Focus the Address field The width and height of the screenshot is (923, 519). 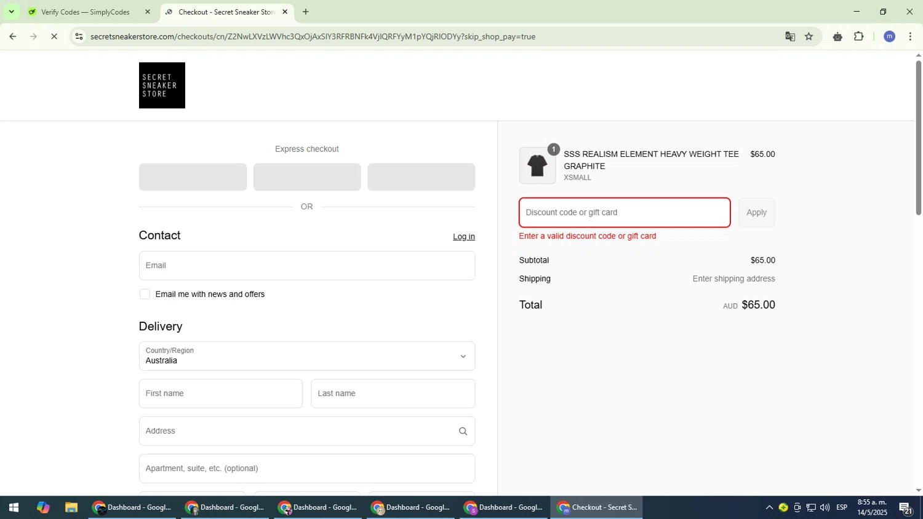click(307, 431)
